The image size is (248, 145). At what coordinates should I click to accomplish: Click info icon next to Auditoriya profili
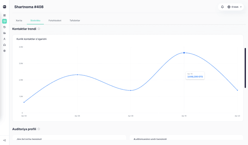point(39,129)
